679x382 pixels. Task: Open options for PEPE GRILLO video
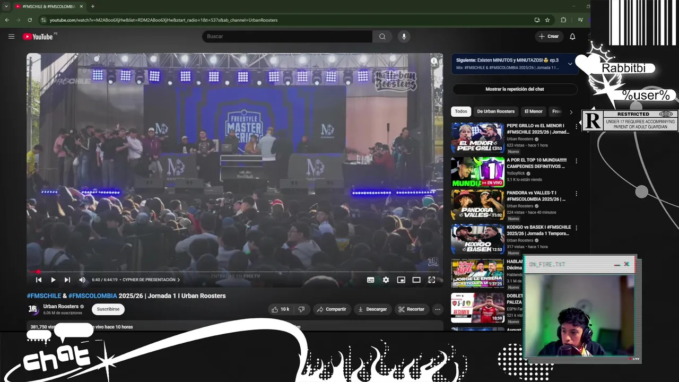[576, 127]
